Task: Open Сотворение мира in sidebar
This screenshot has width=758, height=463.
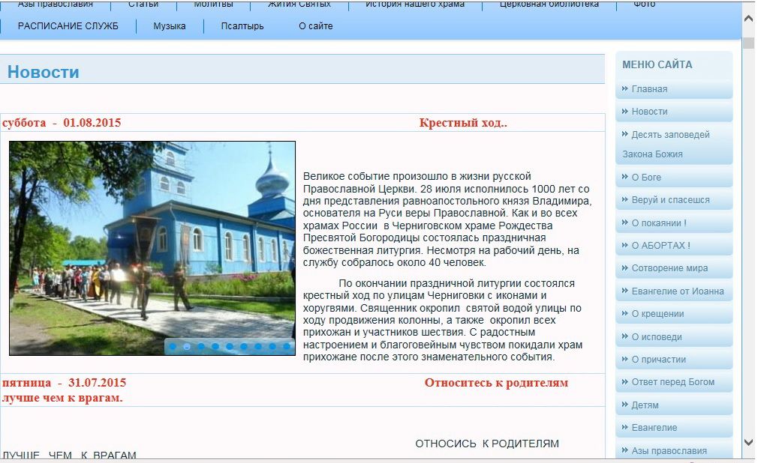Action: pyautogui.click(x=669, y=268)
